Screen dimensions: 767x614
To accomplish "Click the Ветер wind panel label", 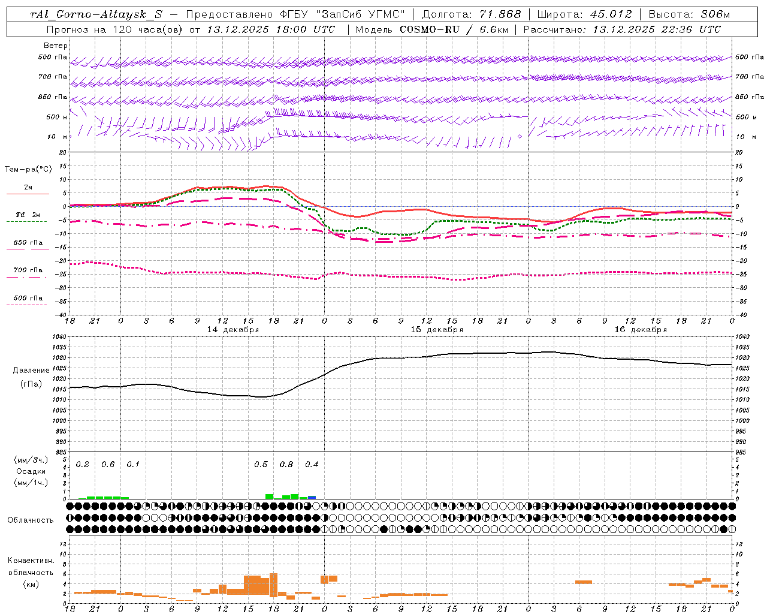I will [x=56, y=46].
